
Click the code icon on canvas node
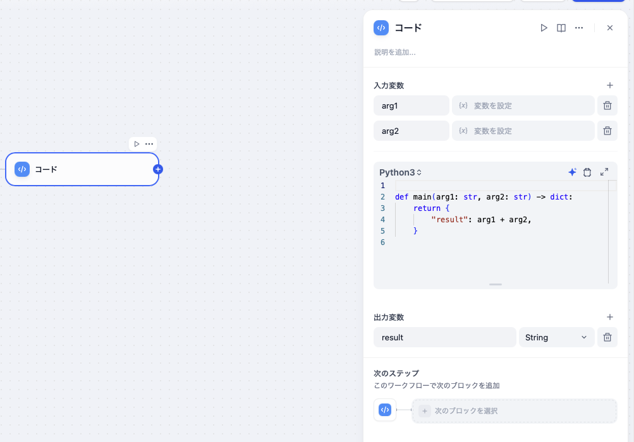22,169
